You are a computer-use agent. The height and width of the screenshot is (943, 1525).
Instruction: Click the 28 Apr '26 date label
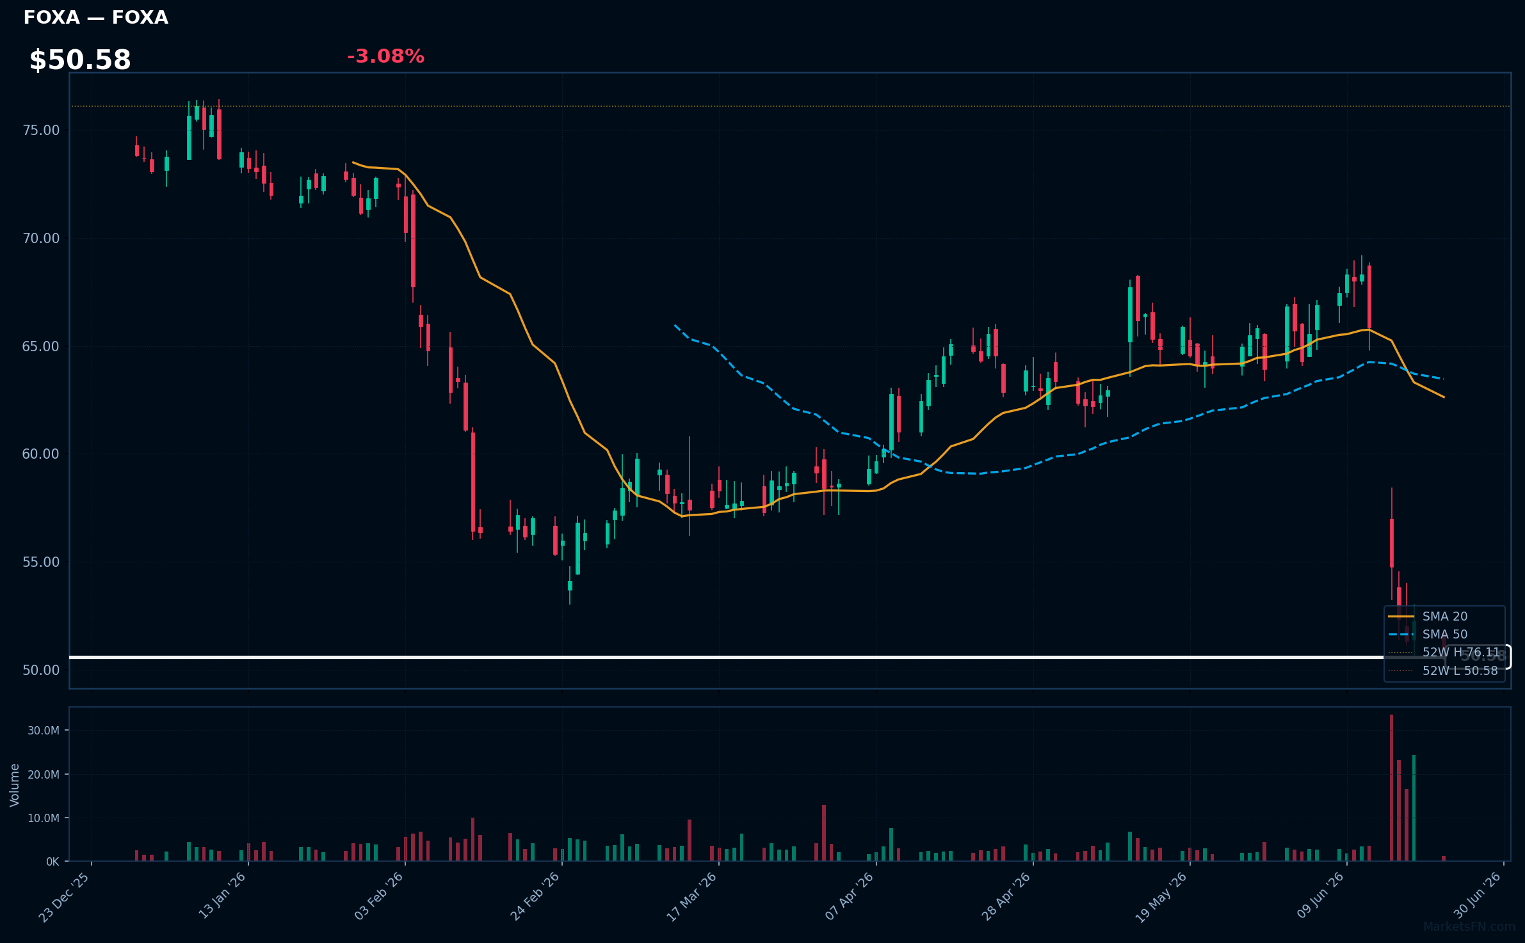1006,896
